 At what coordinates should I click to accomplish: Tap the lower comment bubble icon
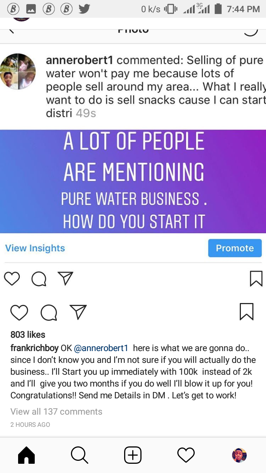tap(49, 313)
